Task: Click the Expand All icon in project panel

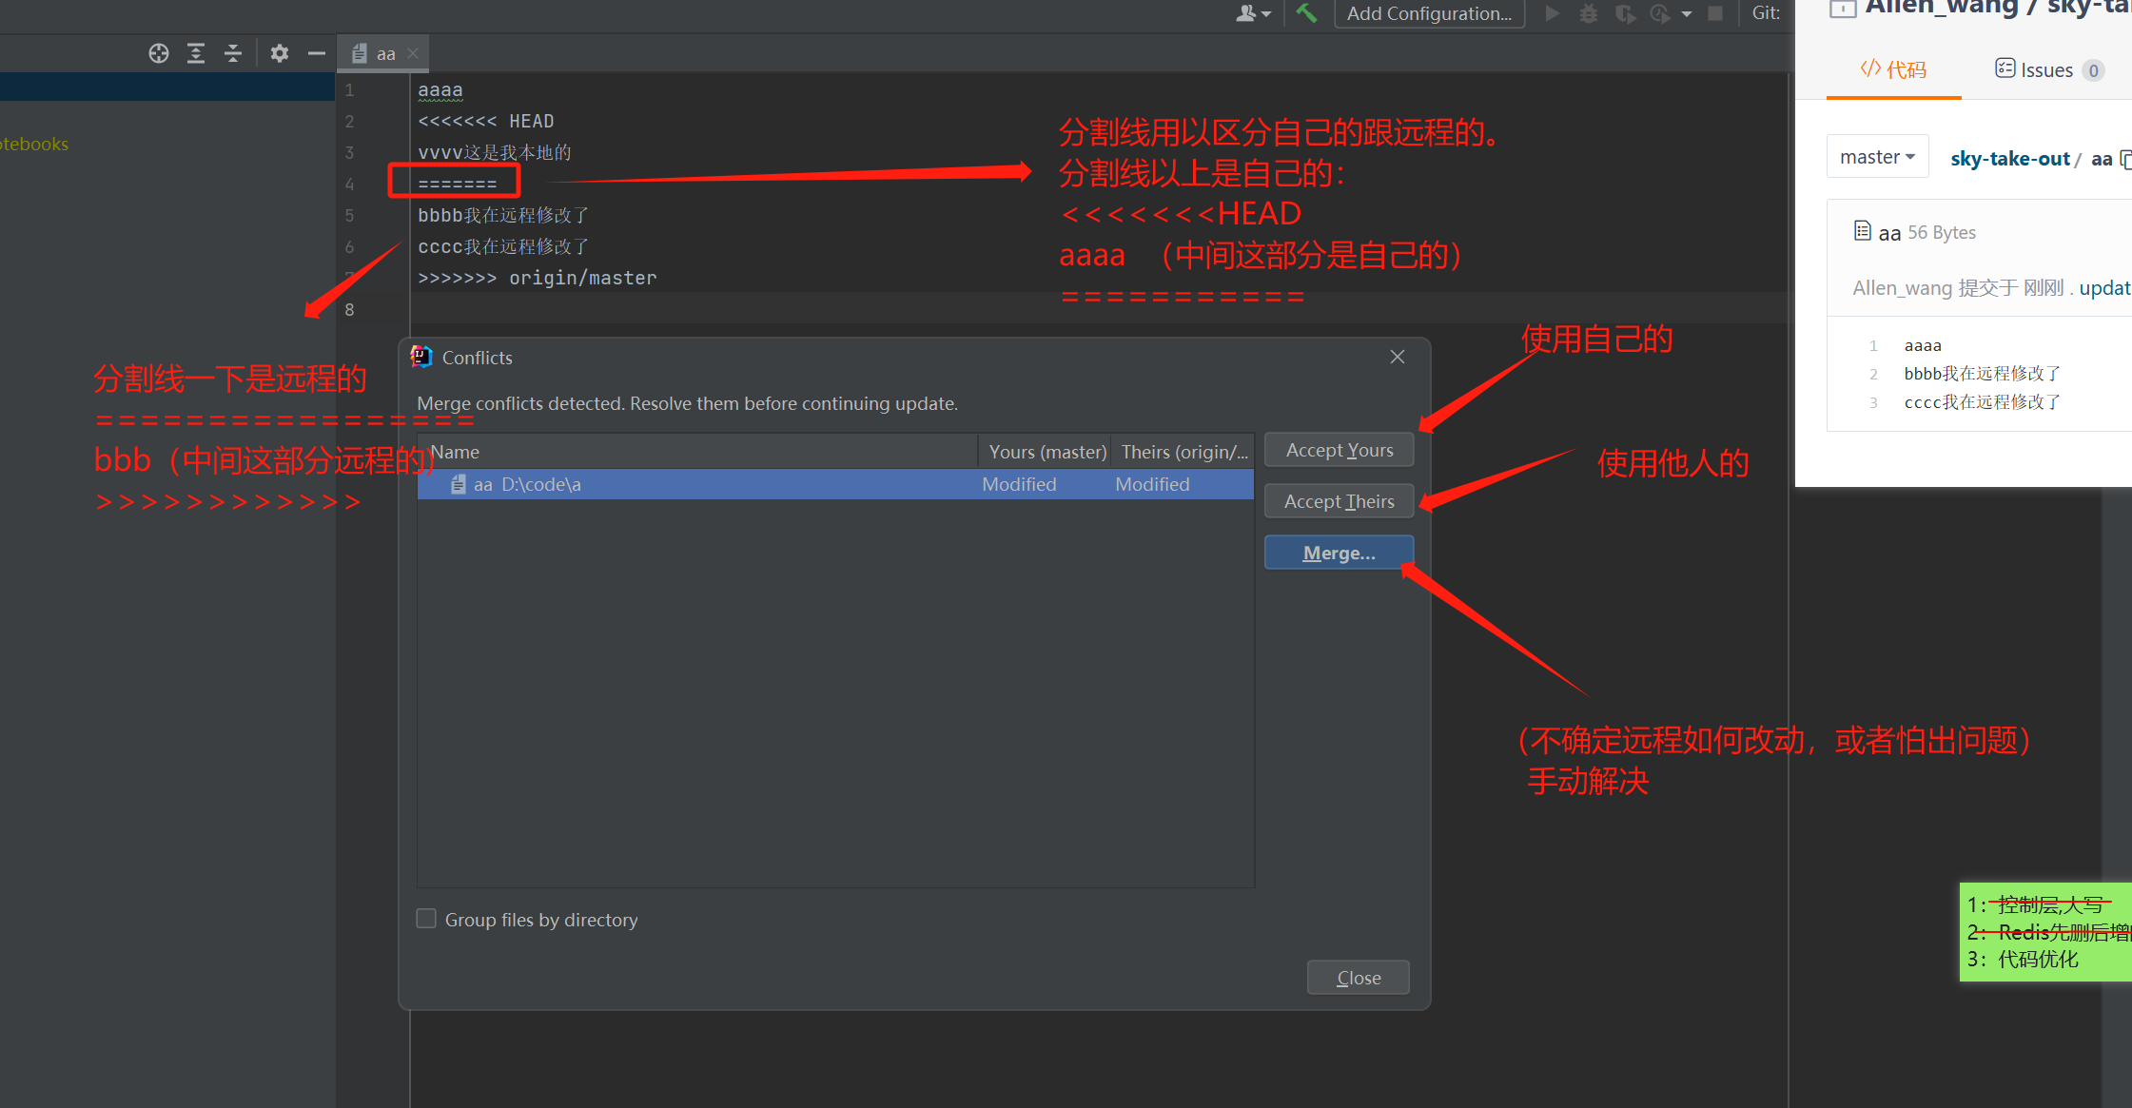Action: click(196, 53)
